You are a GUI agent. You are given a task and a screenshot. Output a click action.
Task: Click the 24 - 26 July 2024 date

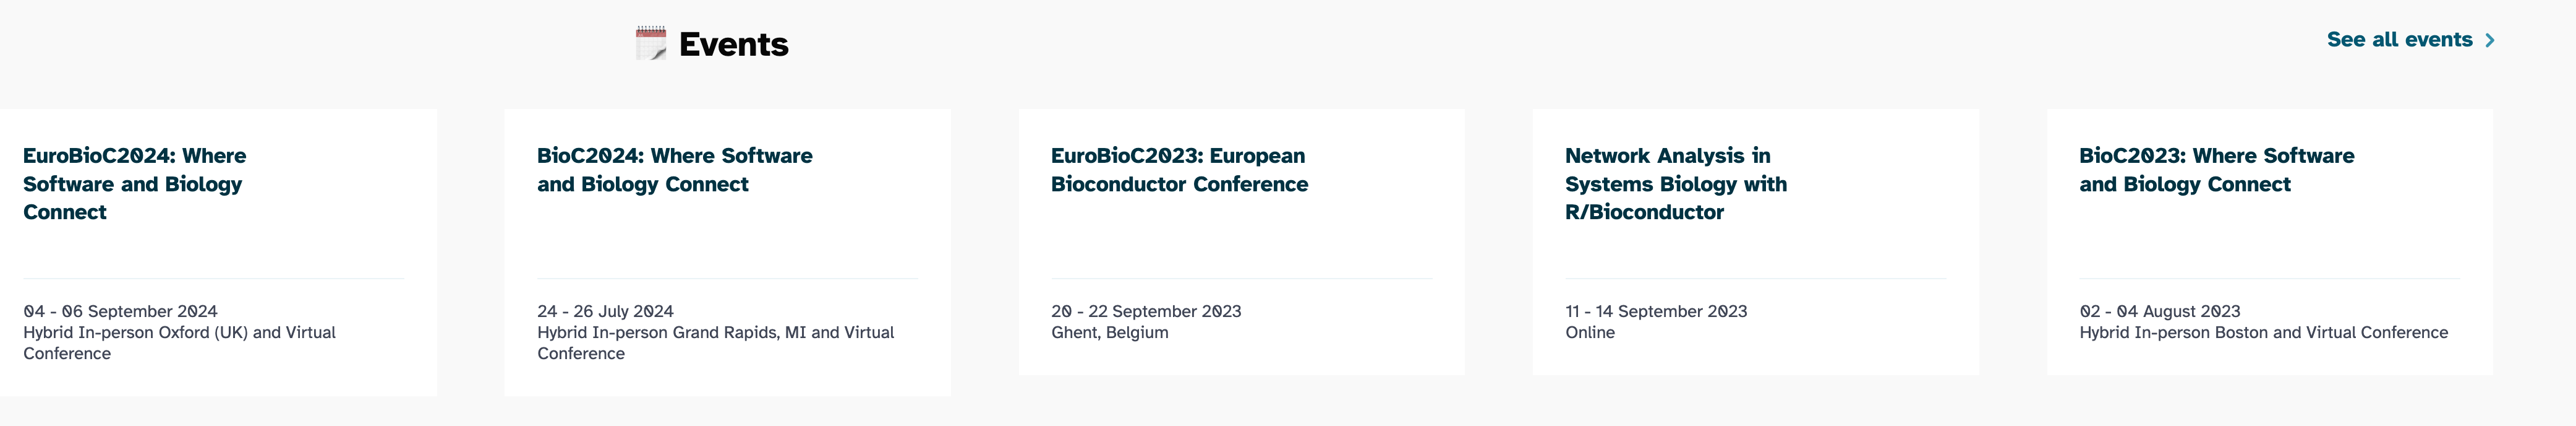click(605, 311)
